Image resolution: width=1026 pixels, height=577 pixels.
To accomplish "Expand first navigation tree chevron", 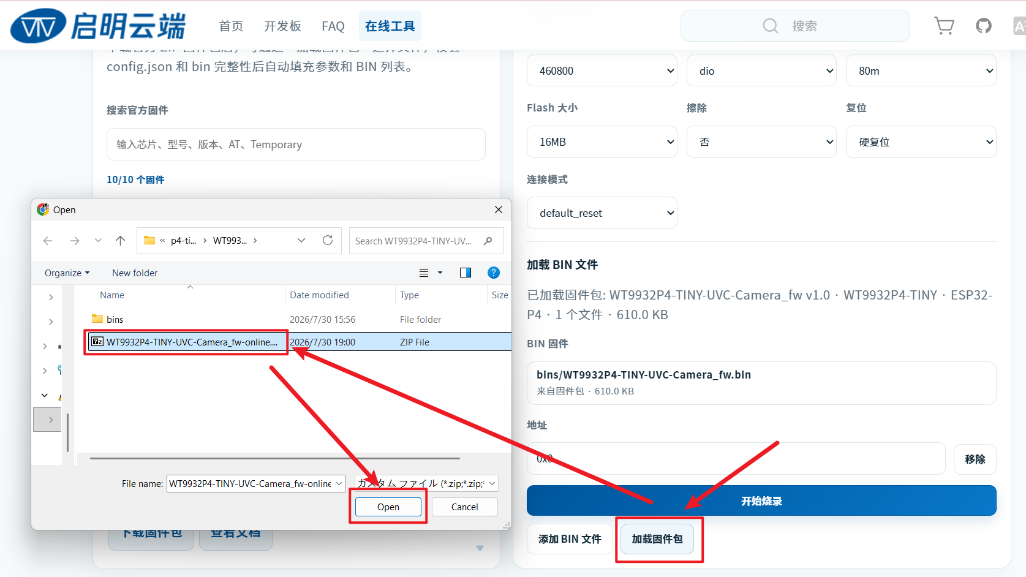I will pyautogui.click(x=51, y=297).
